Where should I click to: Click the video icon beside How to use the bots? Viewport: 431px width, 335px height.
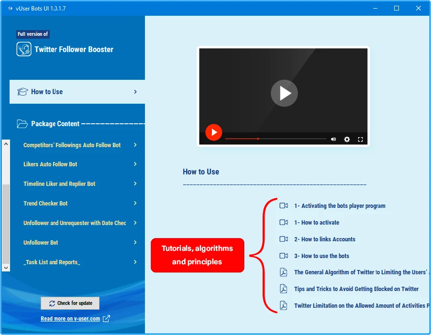click(284, 256)
